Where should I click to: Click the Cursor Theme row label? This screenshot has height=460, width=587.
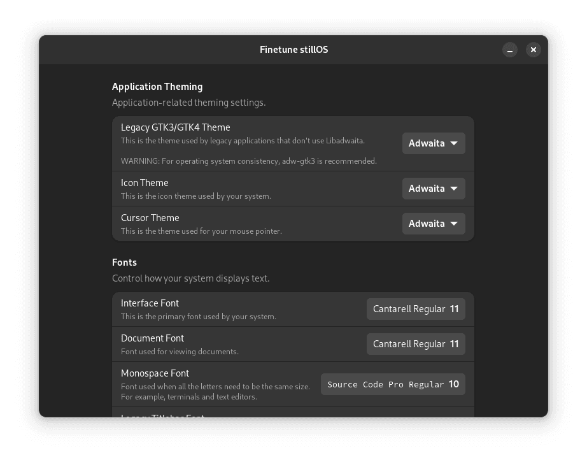click(x=150, y=218)
